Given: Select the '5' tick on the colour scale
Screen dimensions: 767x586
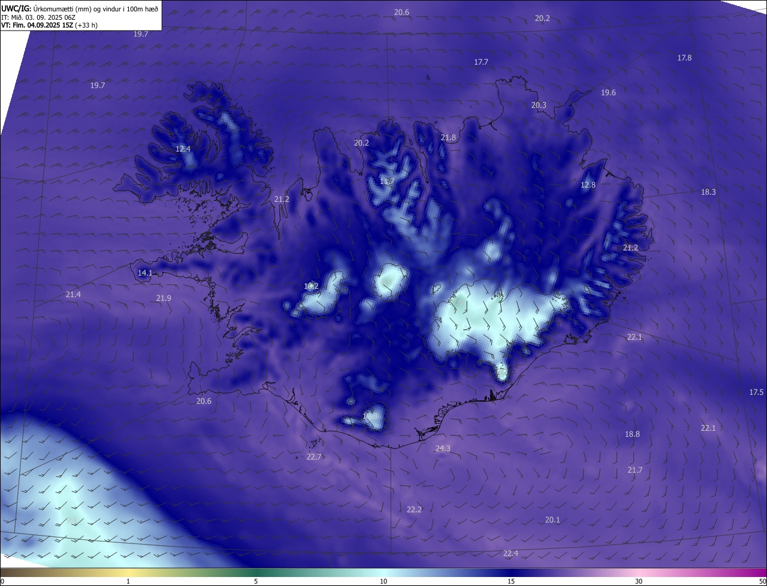Looking at the screenshot, I should pos(256,581).
